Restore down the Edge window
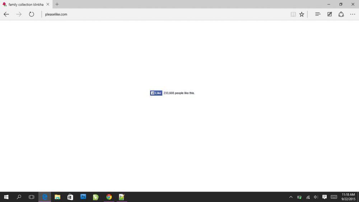Viewport: 359px width, 202px height. click(341, 4)
